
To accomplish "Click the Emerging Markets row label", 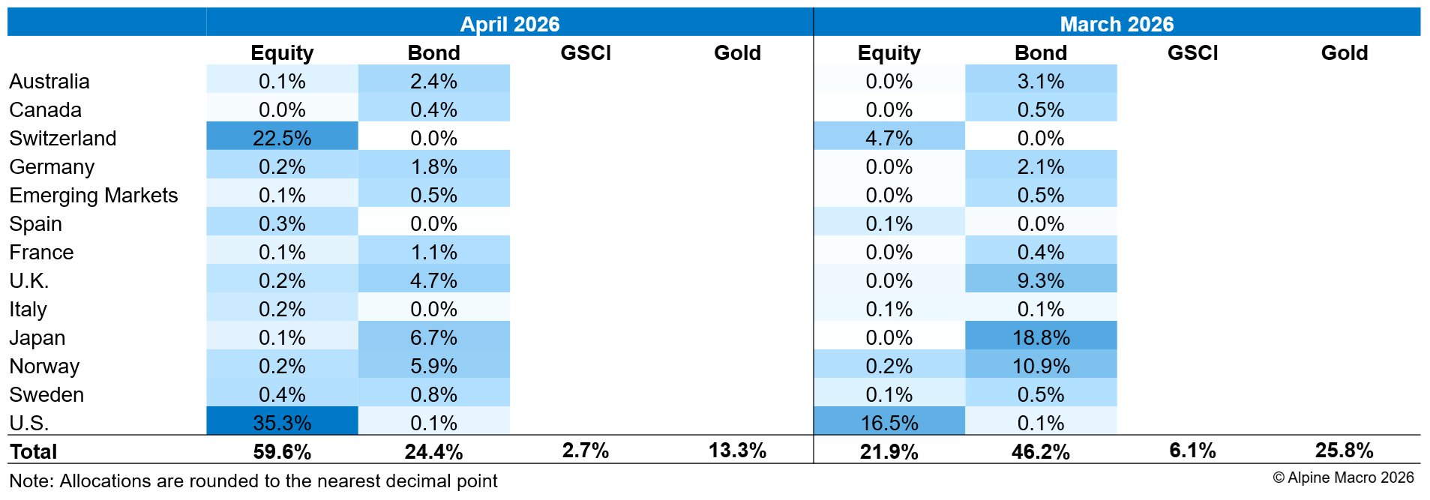I will click(94, 196).
